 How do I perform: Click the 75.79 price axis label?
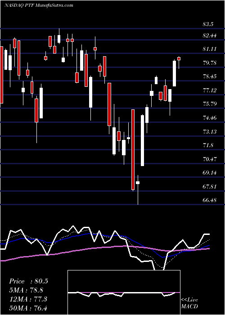pos(210,104)
